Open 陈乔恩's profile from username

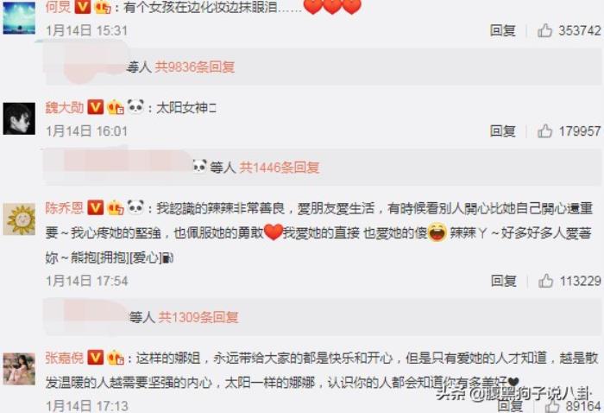pyautogui.click(x=65, y=208)
